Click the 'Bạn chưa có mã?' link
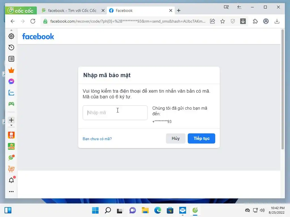 click(x=97, y=139)
